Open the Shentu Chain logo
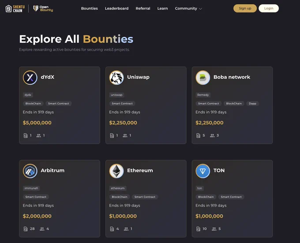Screen dimensions: 300x243 click(x=15, y=9)
